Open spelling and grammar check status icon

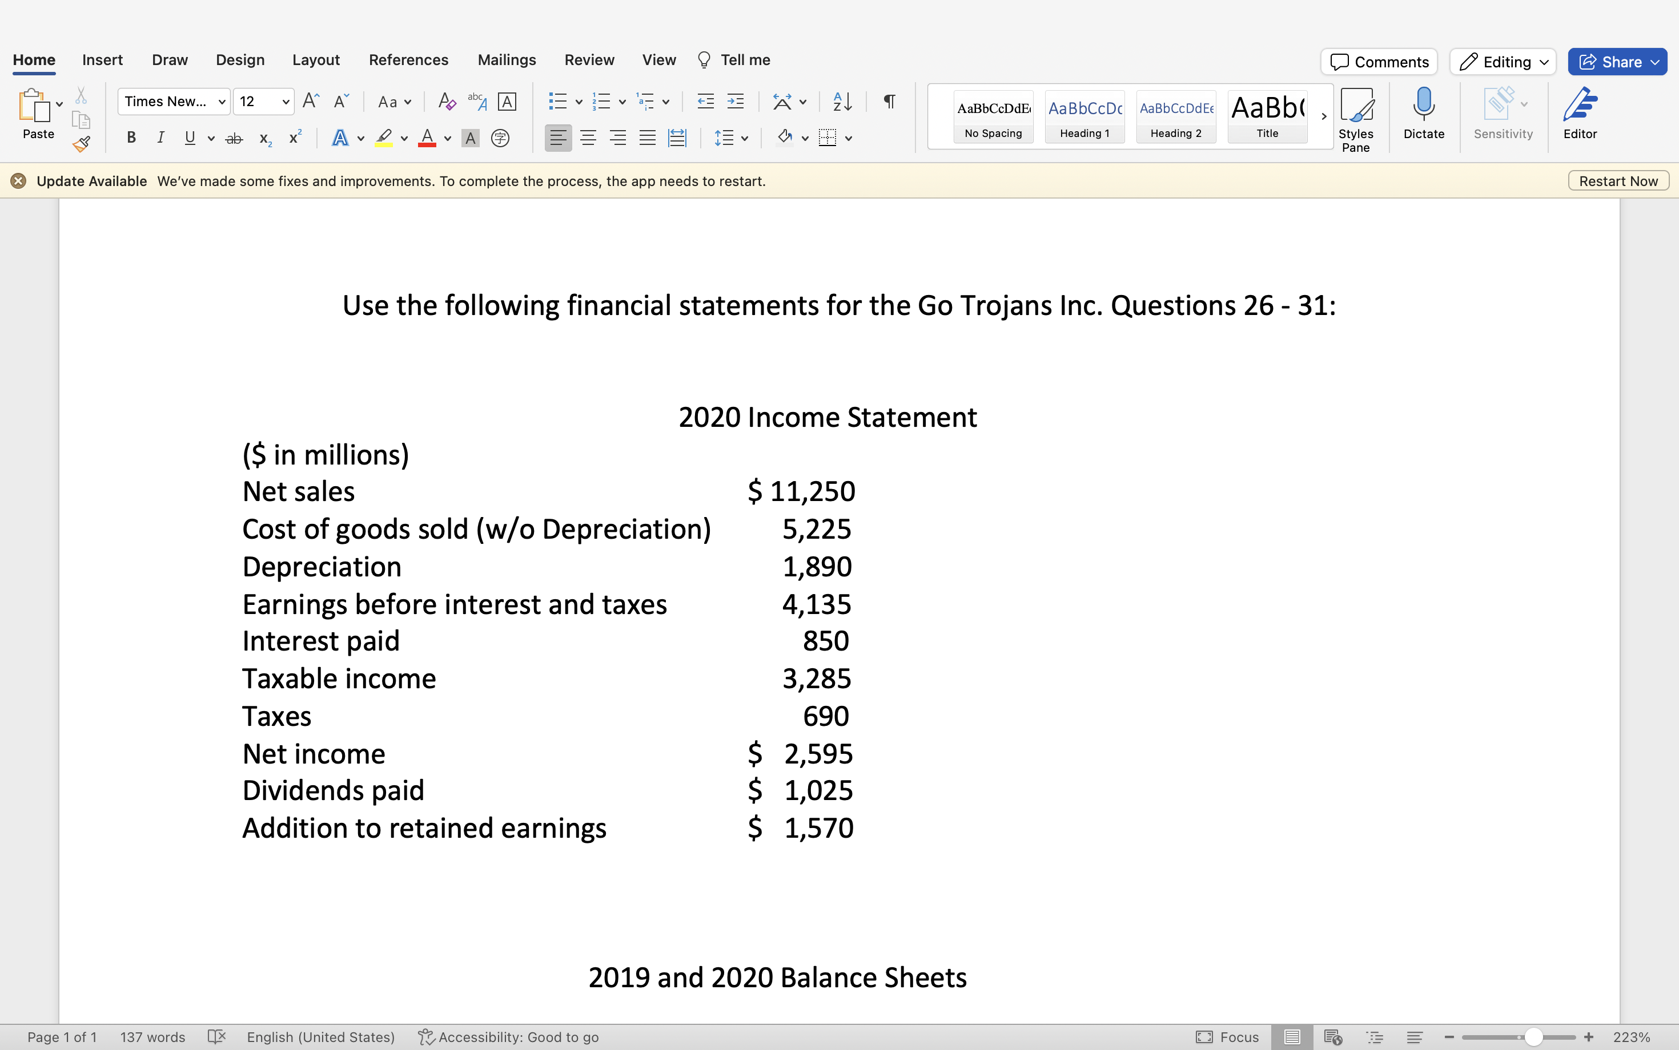pos(217,1037)
